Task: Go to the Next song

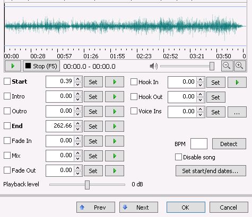Action: click(x=138, y=207)
